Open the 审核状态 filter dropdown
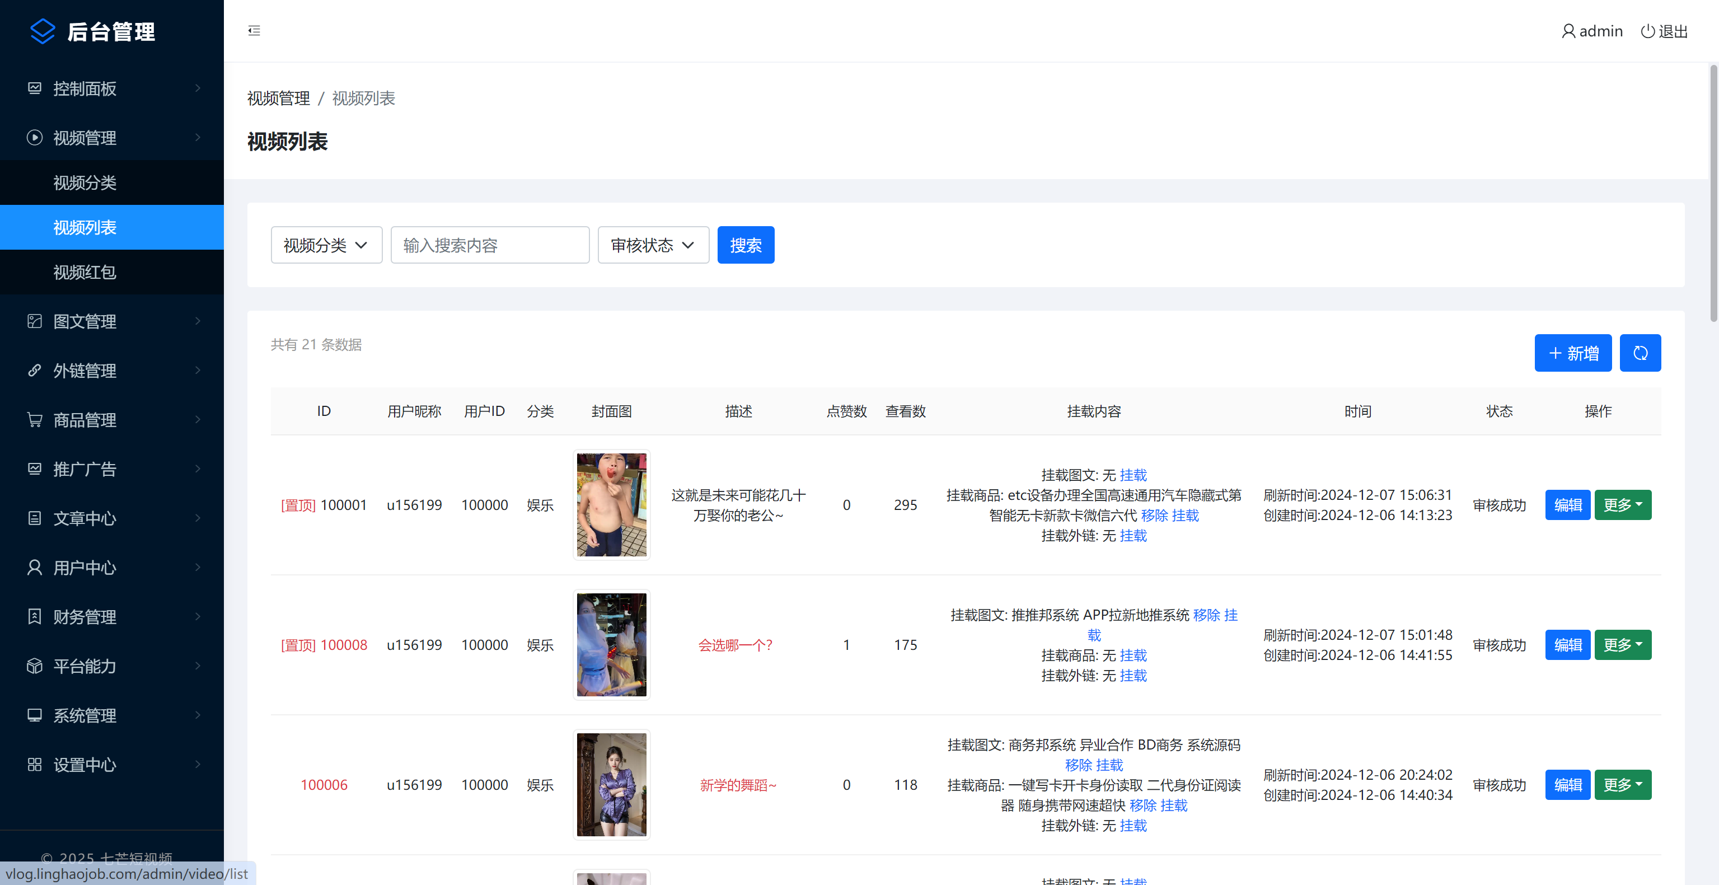The height and width of the screenshot is (885, 1719). pos(653,245)
